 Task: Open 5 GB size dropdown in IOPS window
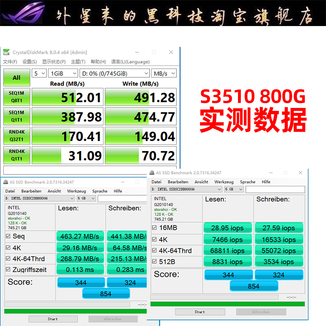tap(234, 189)
